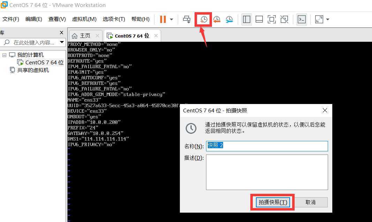Close the library panel
Viewport: 372px width, 222px height.
click(x=61, y=32)
